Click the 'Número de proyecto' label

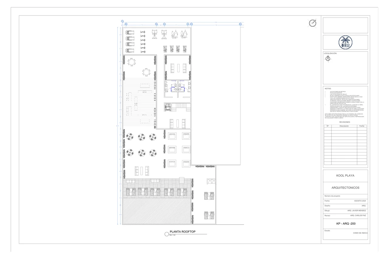pos(332,196)
